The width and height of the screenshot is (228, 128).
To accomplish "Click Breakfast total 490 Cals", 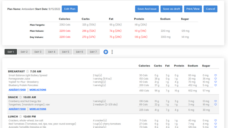I will [144, 91].
